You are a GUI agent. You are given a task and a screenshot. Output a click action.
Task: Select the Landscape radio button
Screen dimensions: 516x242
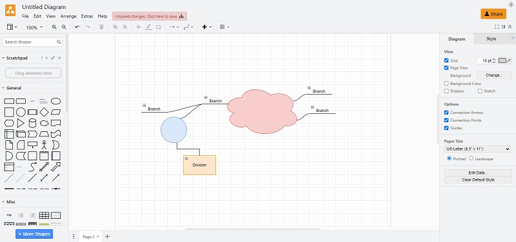pyautogui.click(x=471, y=158)
